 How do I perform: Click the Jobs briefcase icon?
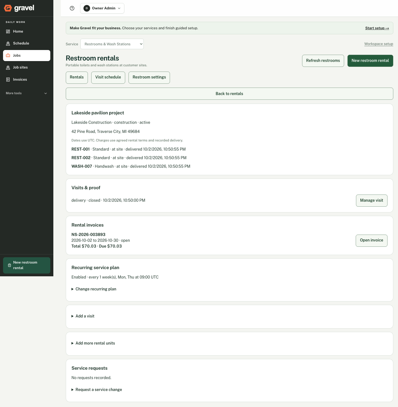click(x=8, y=56)
